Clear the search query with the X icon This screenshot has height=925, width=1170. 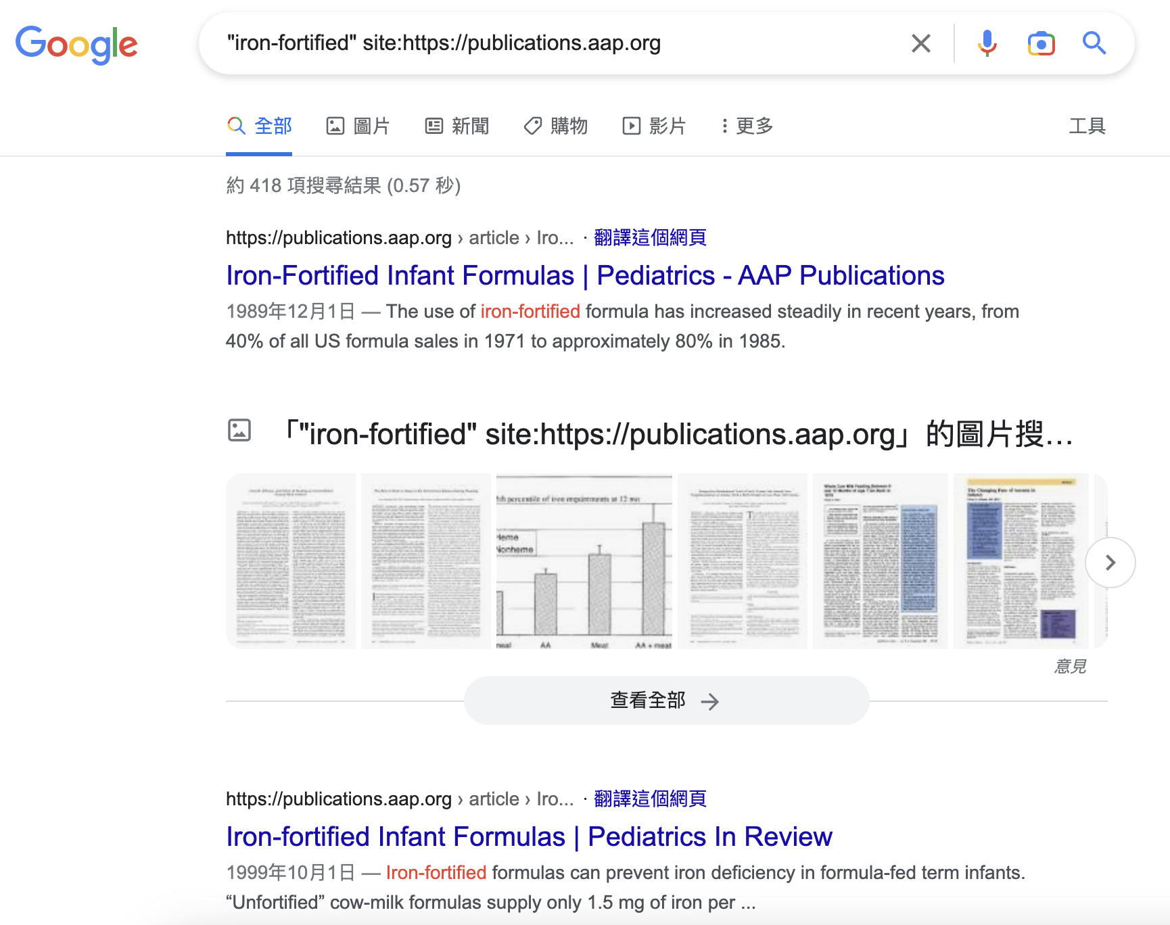(921, 43)
